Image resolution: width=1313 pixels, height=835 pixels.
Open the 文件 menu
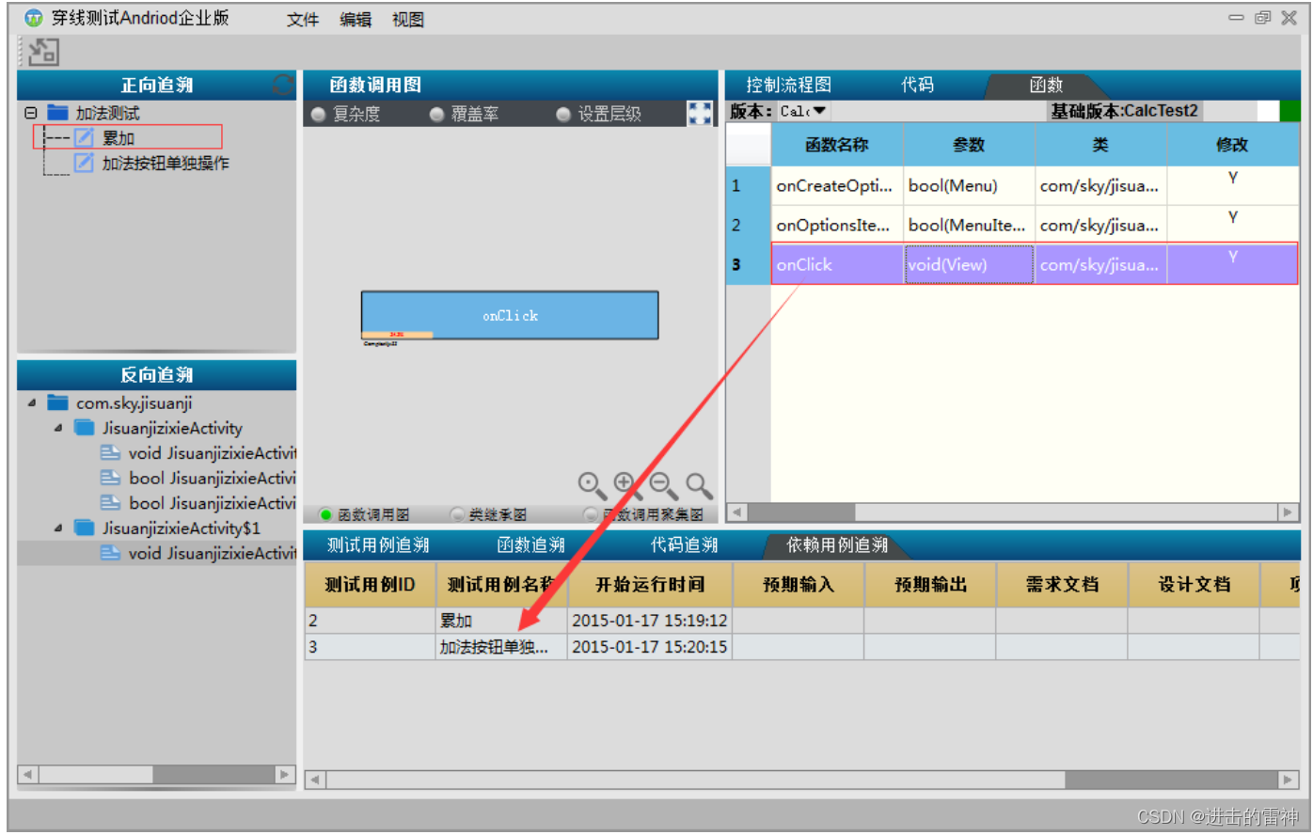(x=303, y=20)
